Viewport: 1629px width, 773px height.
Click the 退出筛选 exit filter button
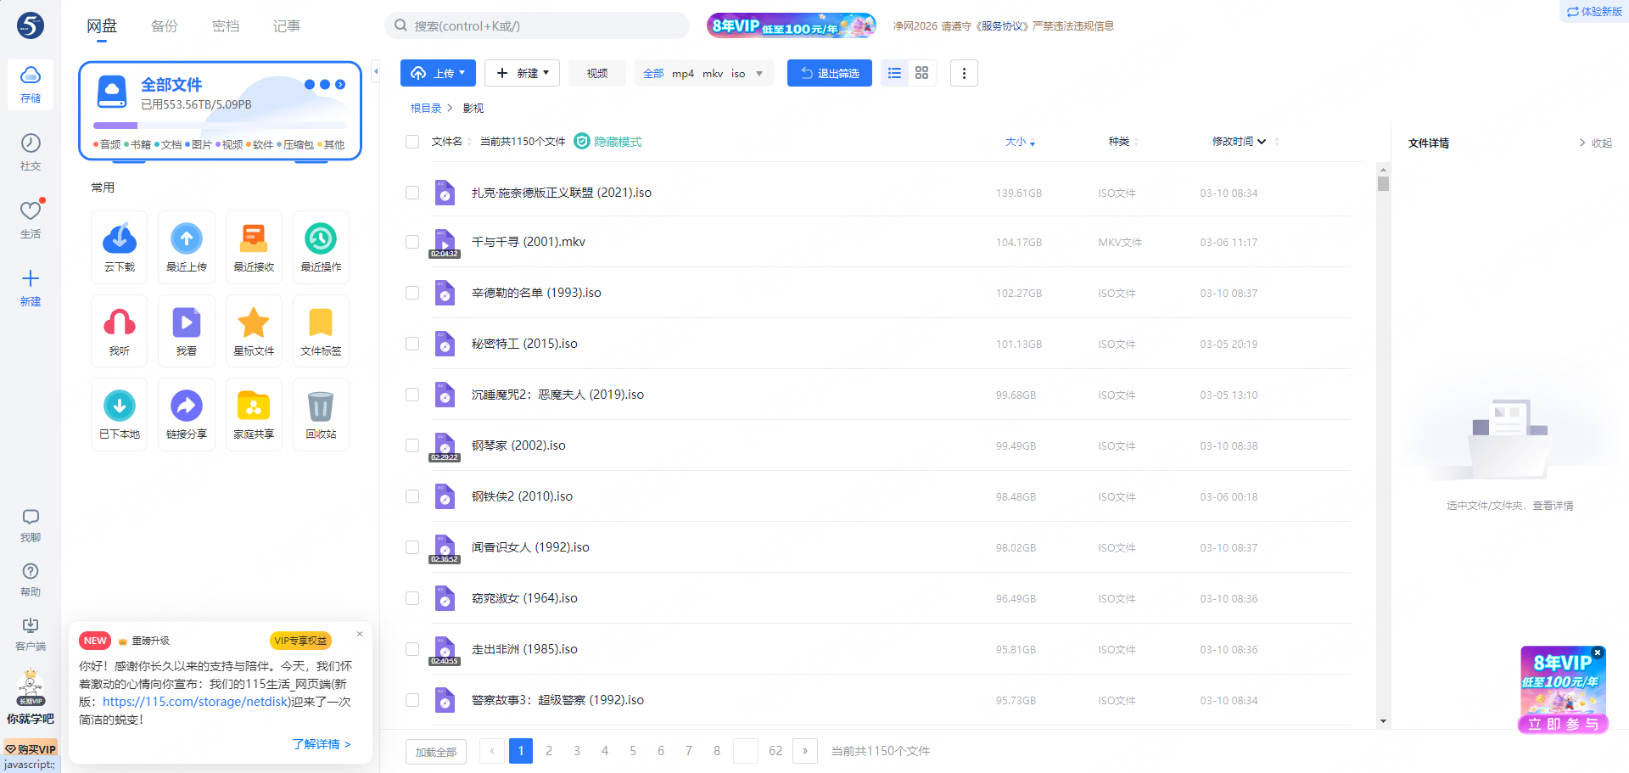coord(829,73)
